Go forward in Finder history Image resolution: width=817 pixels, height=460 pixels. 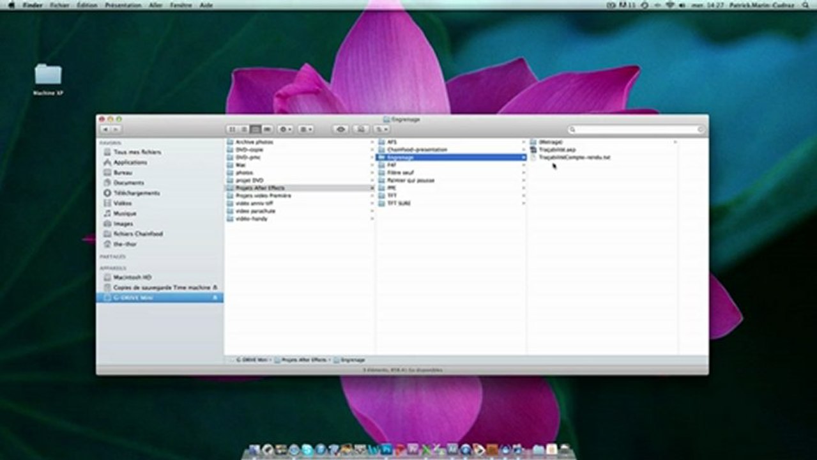(116, 129)
